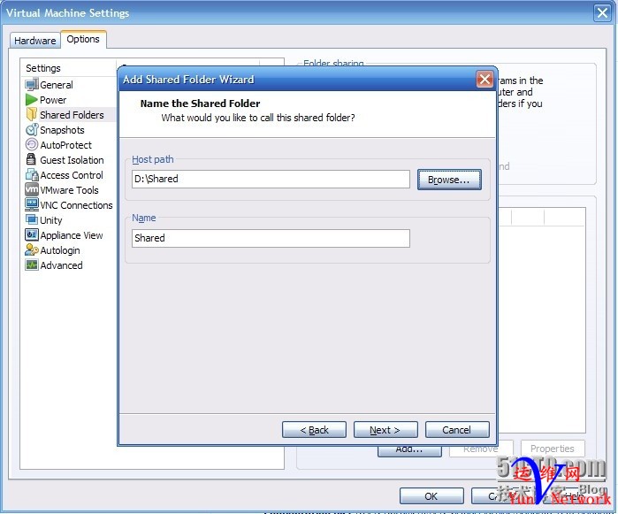Click the Next > button
This screenshot has height=514, width=618.
(x=385, y=430)
